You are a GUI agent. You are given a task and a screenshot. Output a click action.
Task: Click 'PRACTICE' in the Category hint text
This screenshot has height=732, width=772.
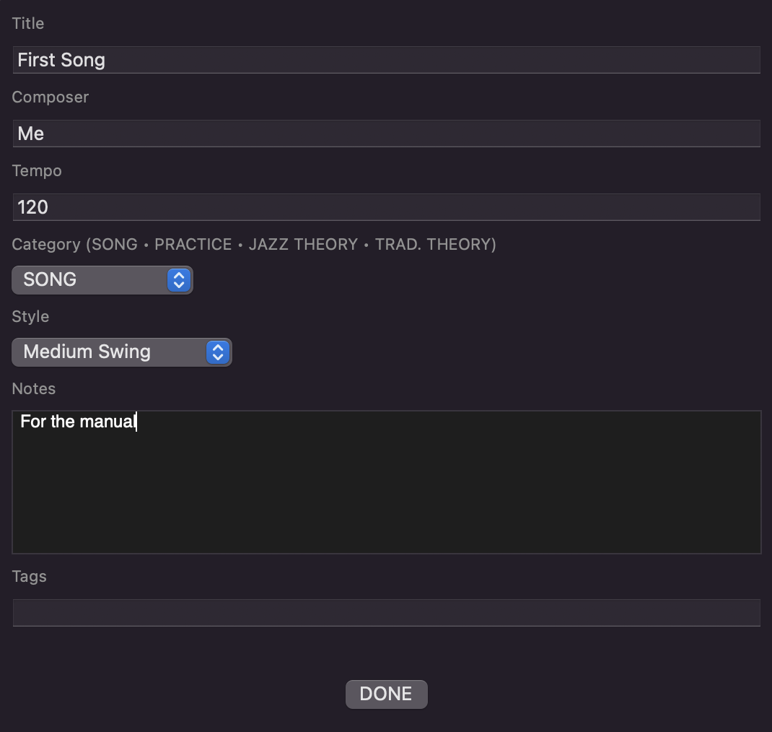pos(193,244)
